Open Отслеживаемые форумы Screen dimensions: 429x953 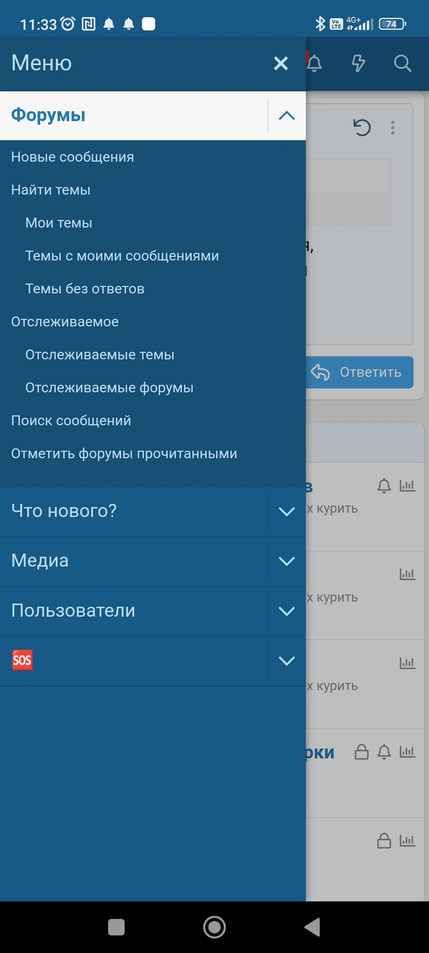click(x=109, y=388)
